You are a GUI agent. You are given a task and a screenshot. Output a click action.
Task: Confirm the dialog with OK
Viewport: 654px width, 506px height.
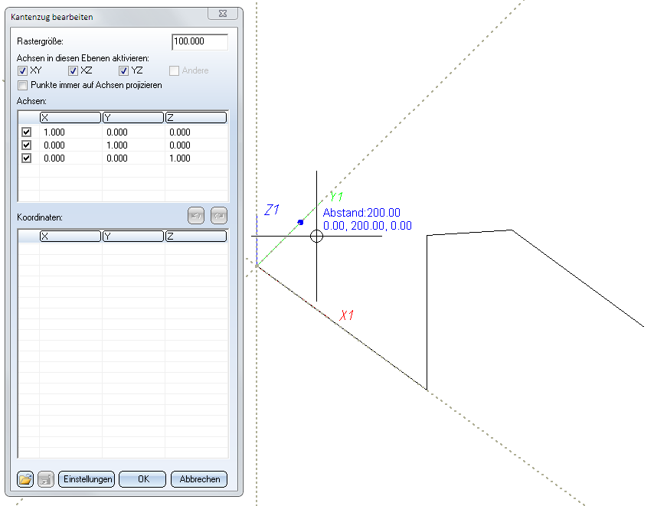(142, 479)
